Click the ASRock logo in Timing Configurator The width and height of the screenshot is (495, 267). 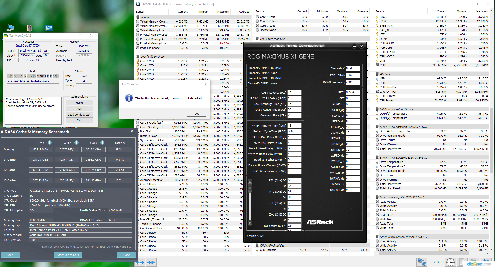coord(320,222)
